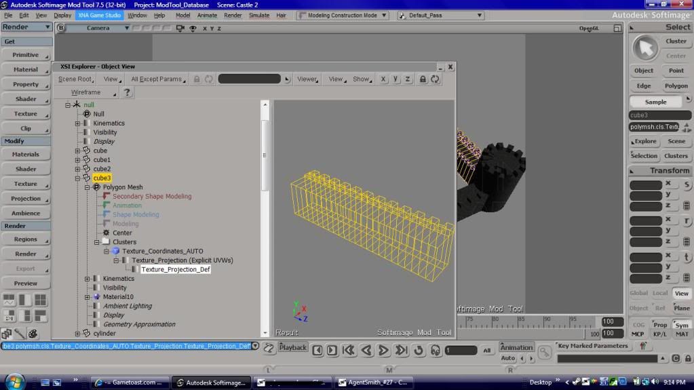Toggle Sym symmetry button

(682, 325)
